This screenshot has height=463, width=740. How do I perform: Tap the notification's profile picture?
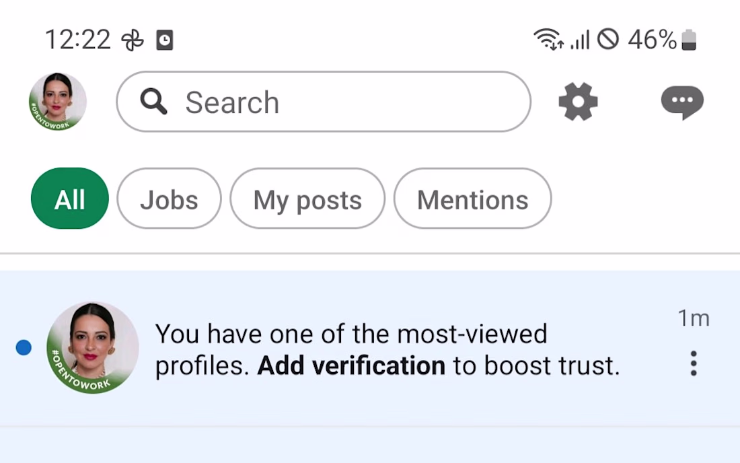[93, 347]
